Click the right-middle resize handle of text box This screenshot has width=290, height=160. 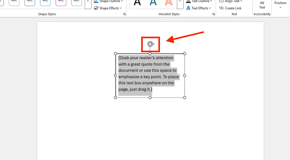185,76
